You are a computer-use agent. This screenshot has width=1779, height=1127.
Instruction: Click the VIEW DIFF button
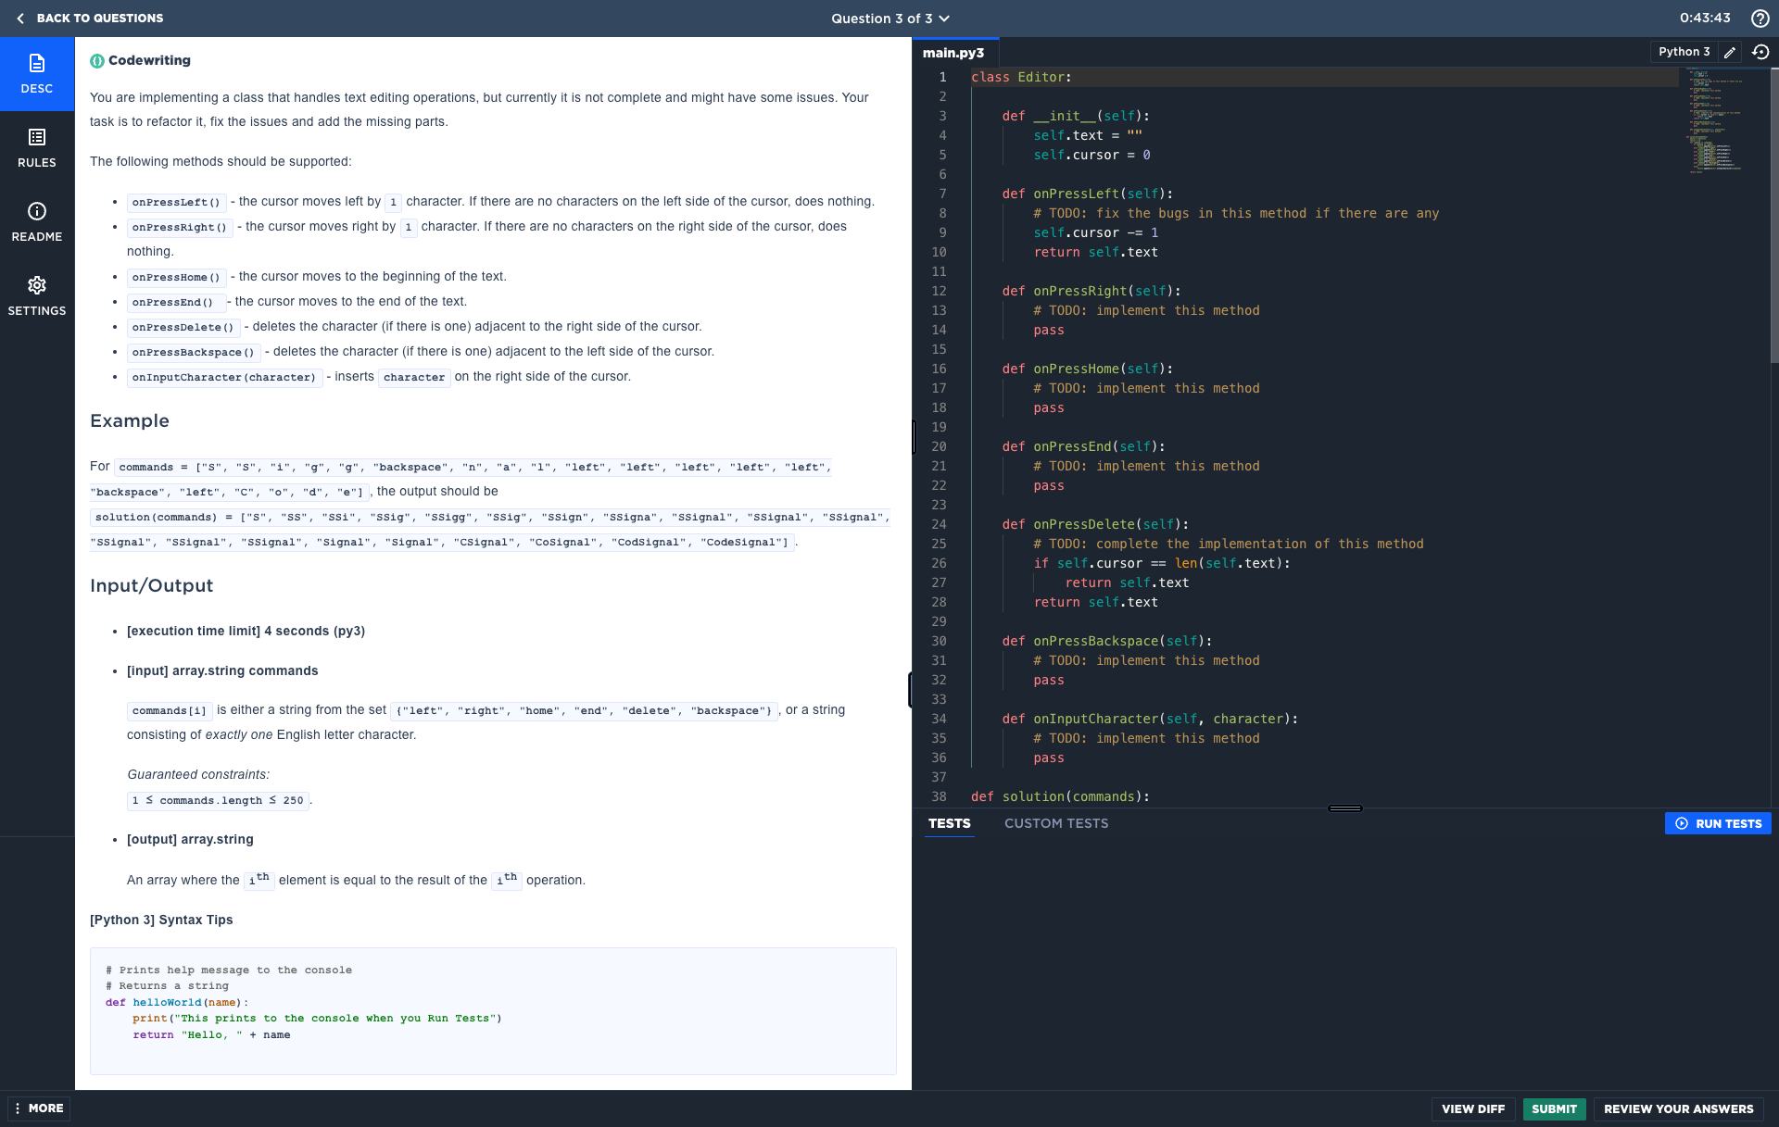tap(1473, 1108)
